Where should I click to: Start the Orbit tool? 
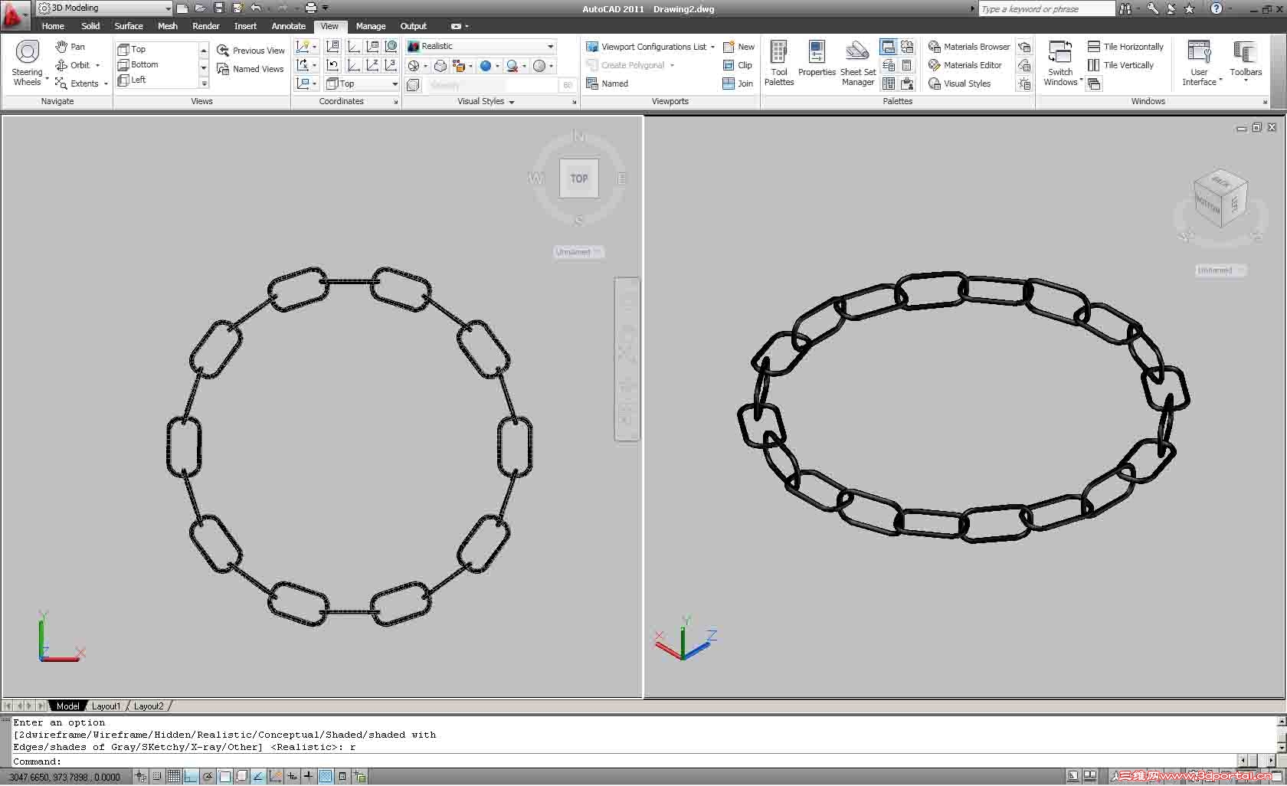click(x=73, y=65)
